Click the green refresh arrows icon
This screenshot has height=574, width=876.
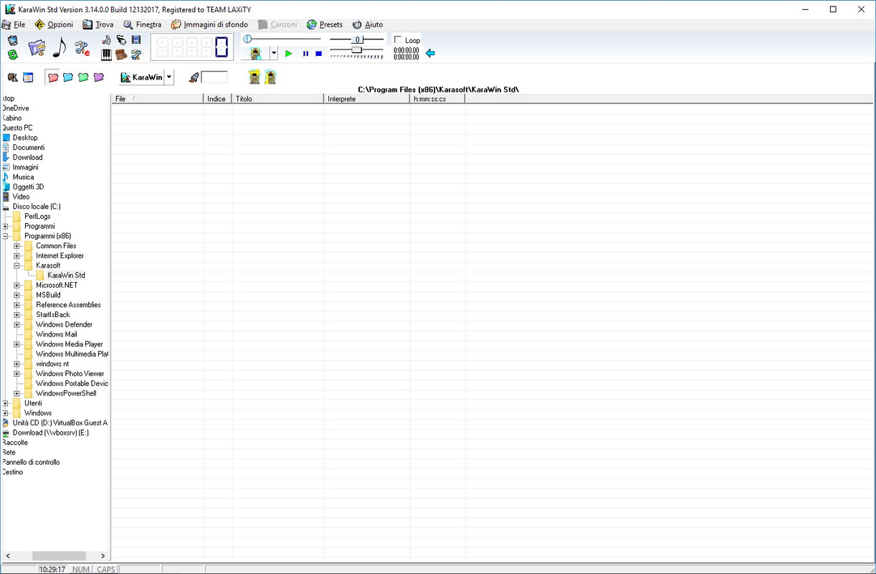point(13,55)
